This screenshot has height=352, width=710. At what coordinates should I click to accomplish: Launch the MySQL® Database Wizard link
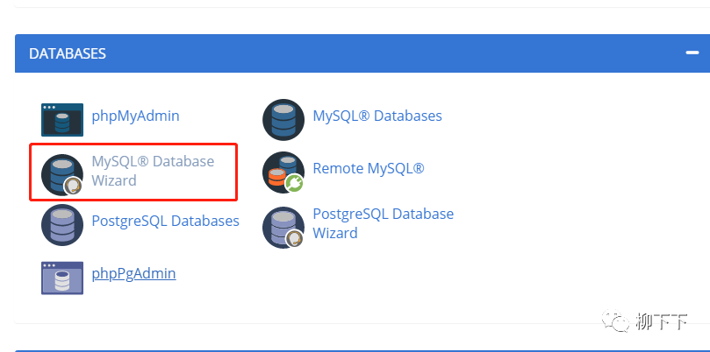(x=153, y=171)
